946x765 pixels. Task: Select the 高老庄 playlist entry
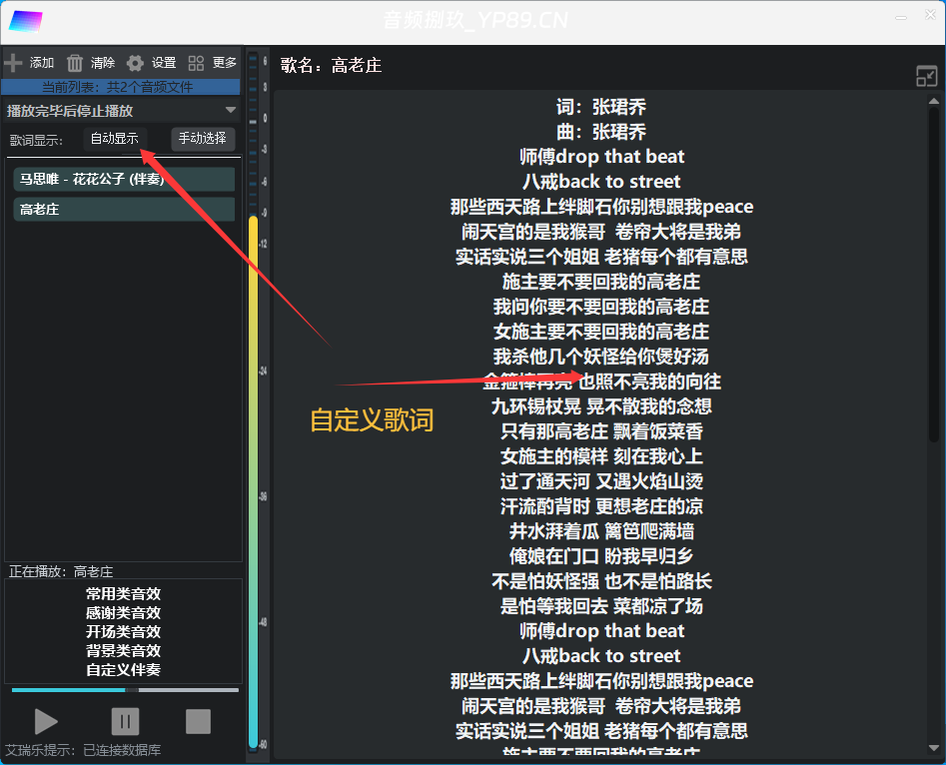click(x=123, y=209)
